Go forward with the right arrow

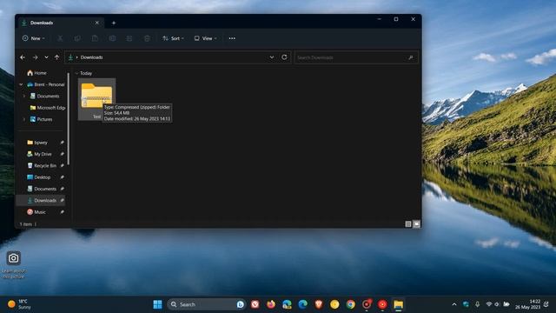pos(35,57)
